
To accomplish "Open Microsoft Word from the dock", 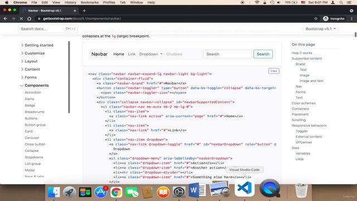I will 197,190.
